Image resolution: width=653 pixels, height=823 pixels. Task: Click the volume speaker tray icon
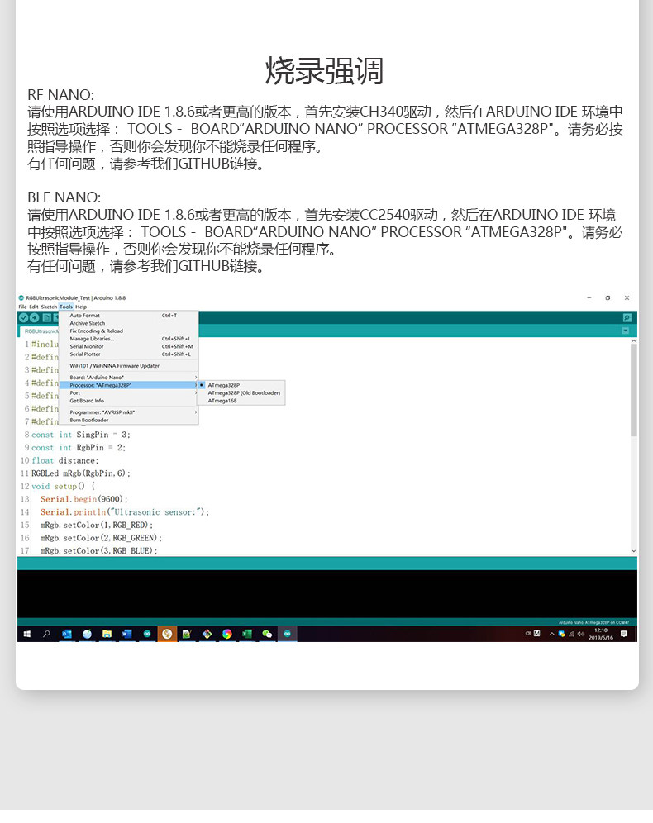pyautogui.click(x=581, y=634)
